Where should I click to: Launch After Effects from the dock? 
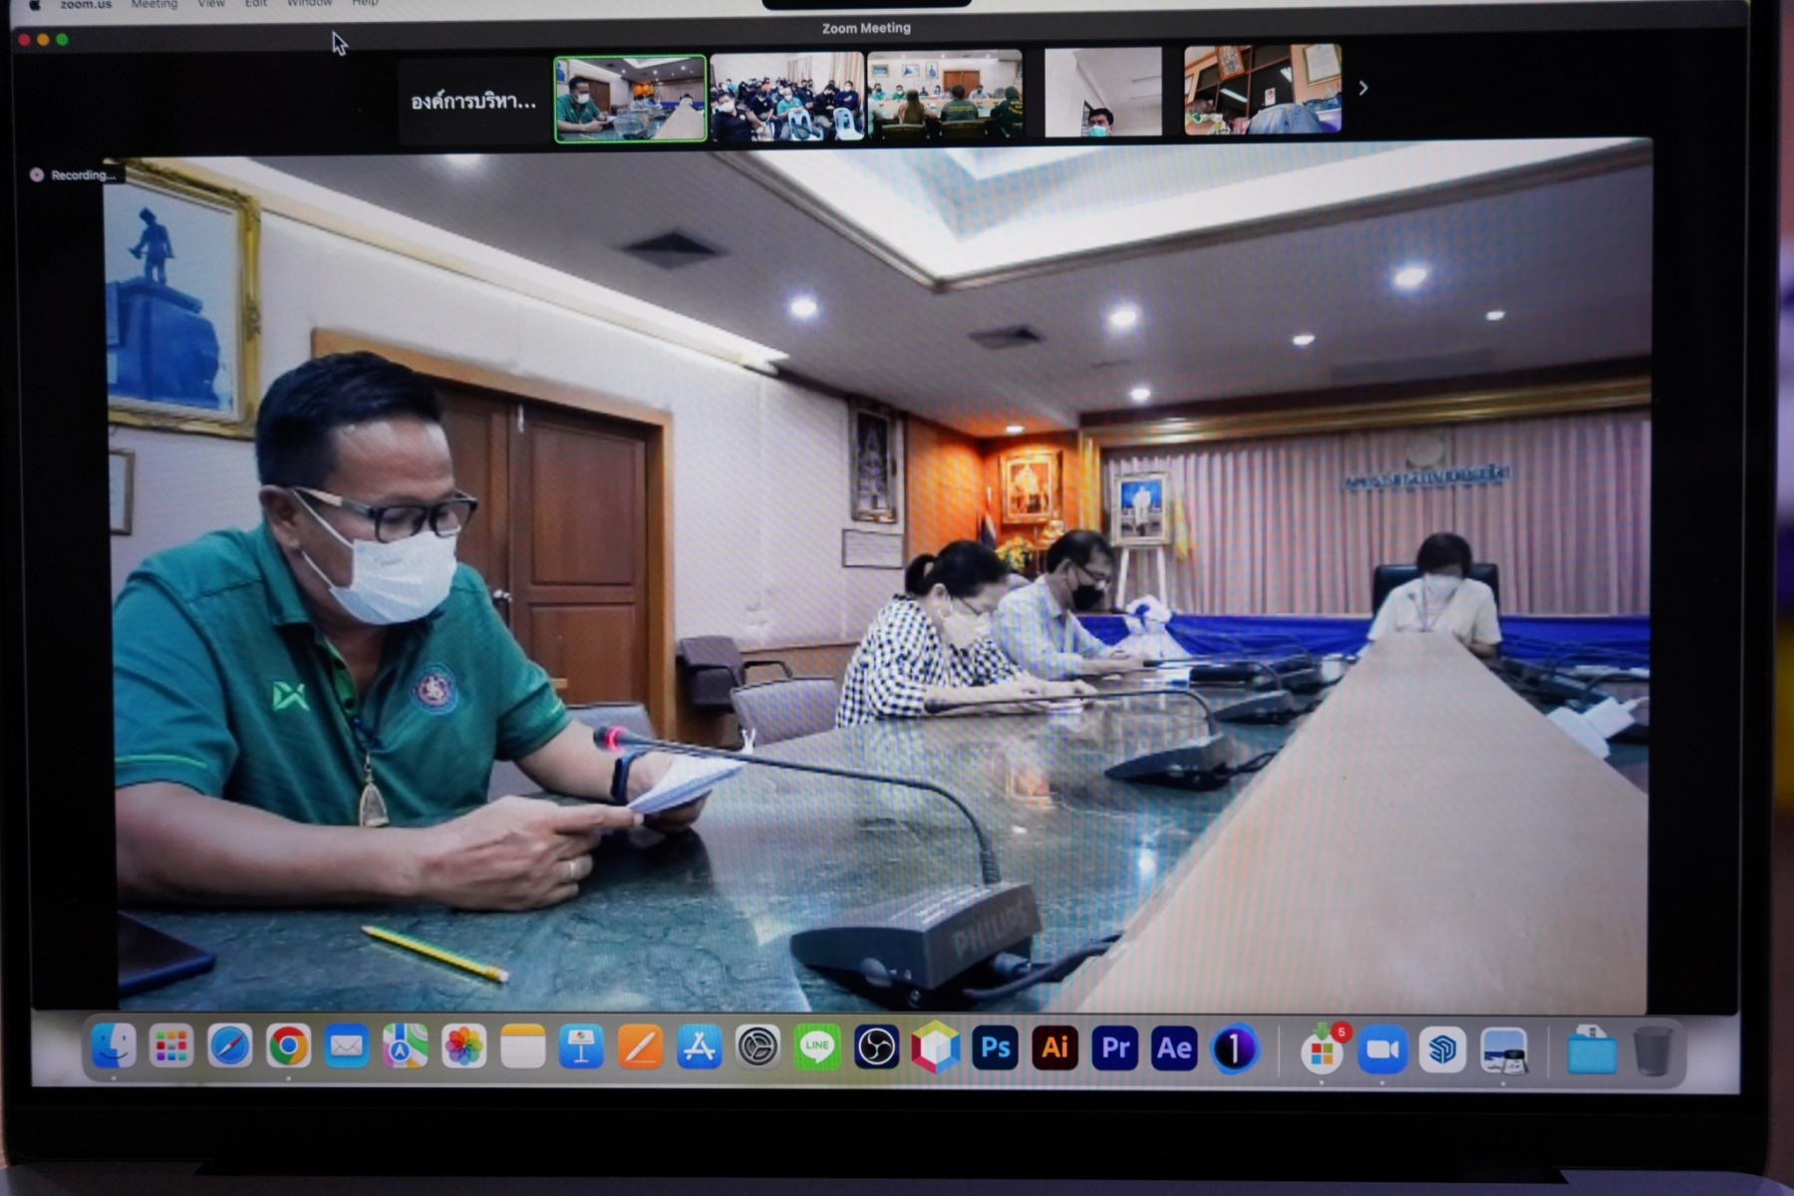click(x=1174, y=1048)
